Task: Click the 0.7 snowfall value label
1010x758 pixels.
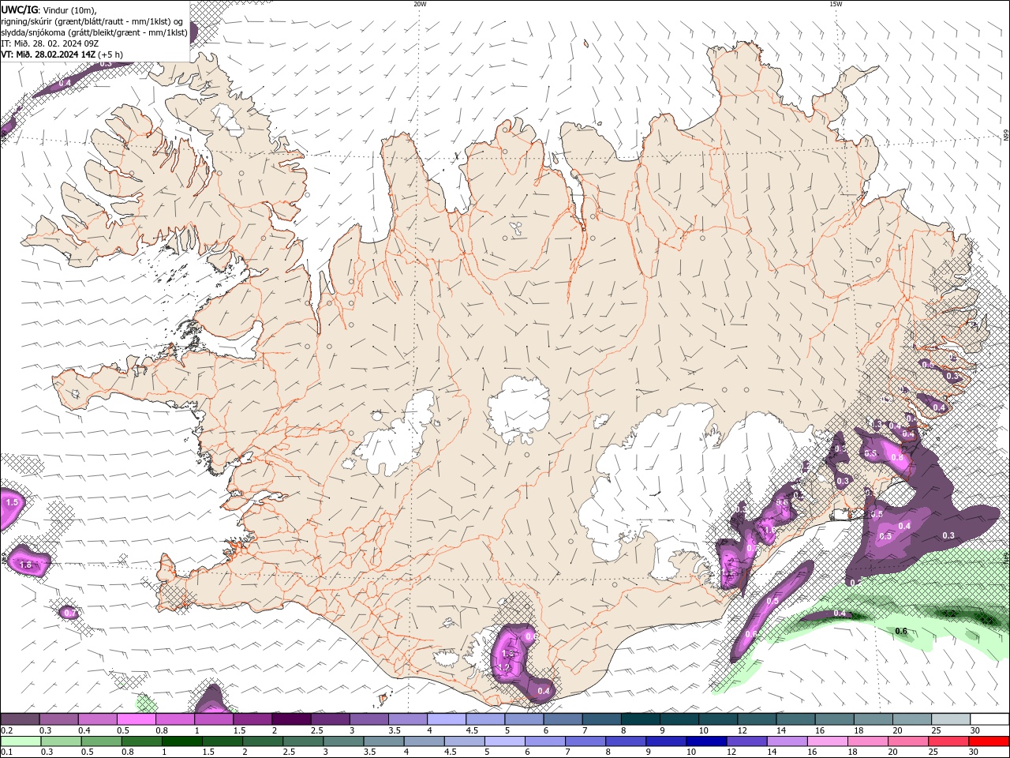Action: [x=69, y=613]
